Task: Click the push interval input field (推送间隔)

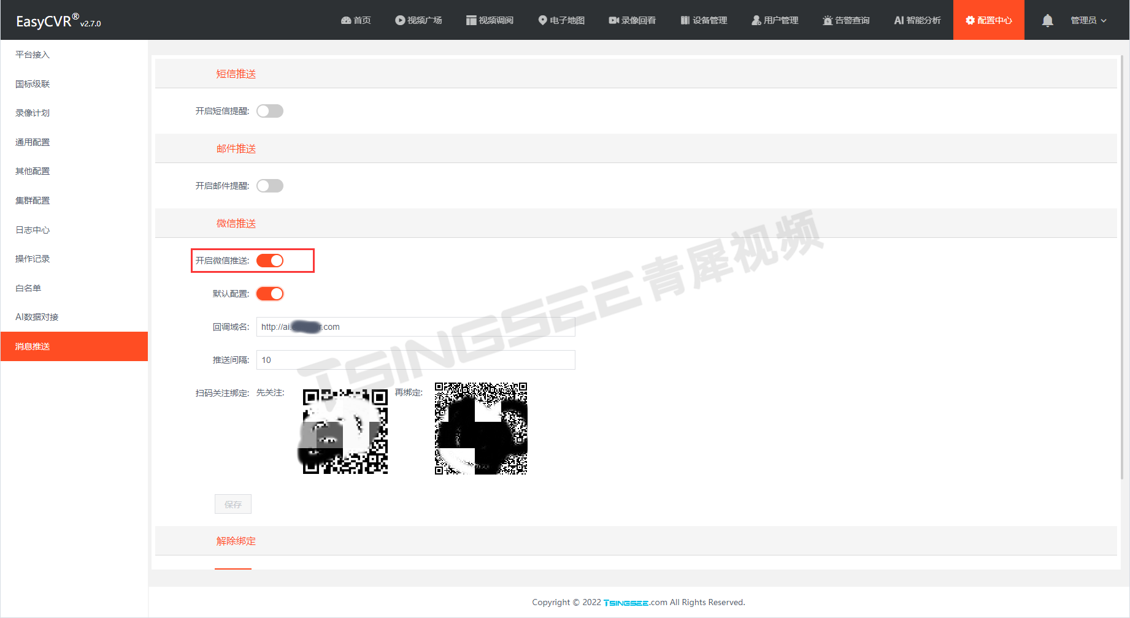Action: (x=416, y=360)
